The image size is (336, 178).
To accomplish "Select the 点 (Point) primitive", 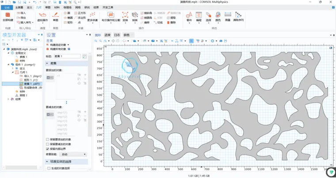I will (x=77, y=22).
